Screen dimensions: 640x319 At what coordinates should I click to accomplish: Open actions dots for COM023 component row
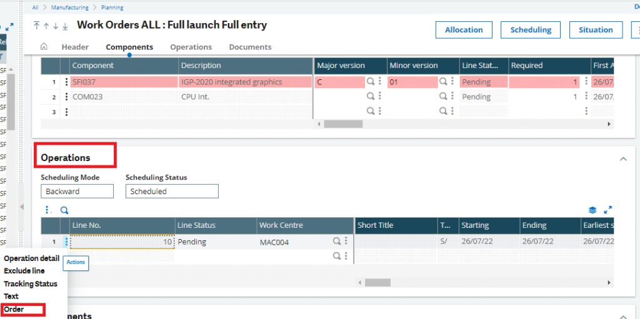[66, 97]
